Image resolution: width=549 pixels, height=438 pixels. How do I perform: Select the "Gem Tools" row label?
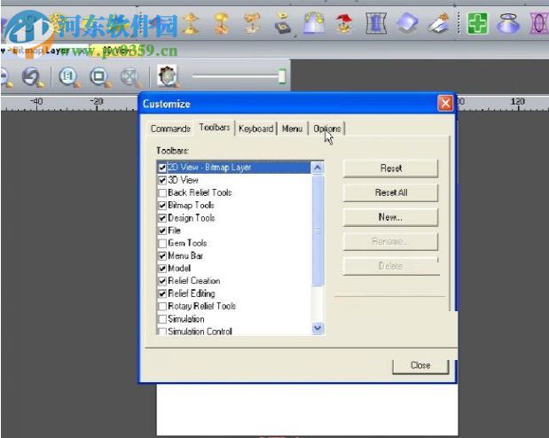pyautogui.click(x=187, y=243)
